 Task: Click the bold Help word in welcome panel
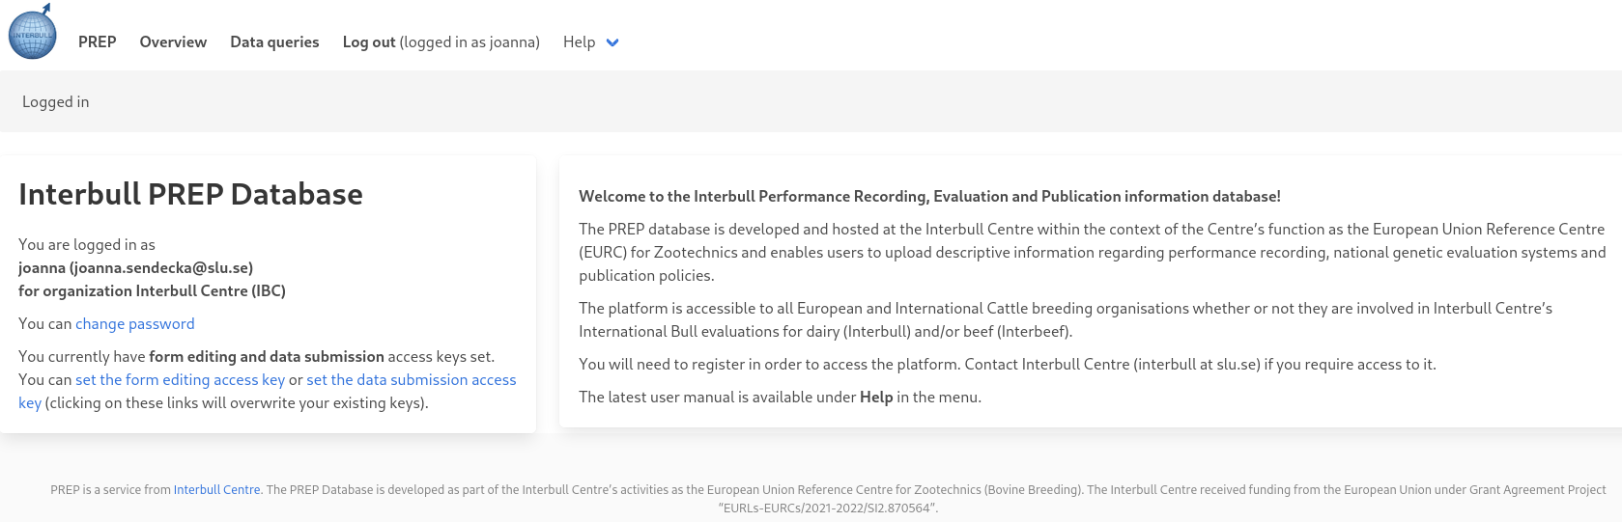click(876, 398)
